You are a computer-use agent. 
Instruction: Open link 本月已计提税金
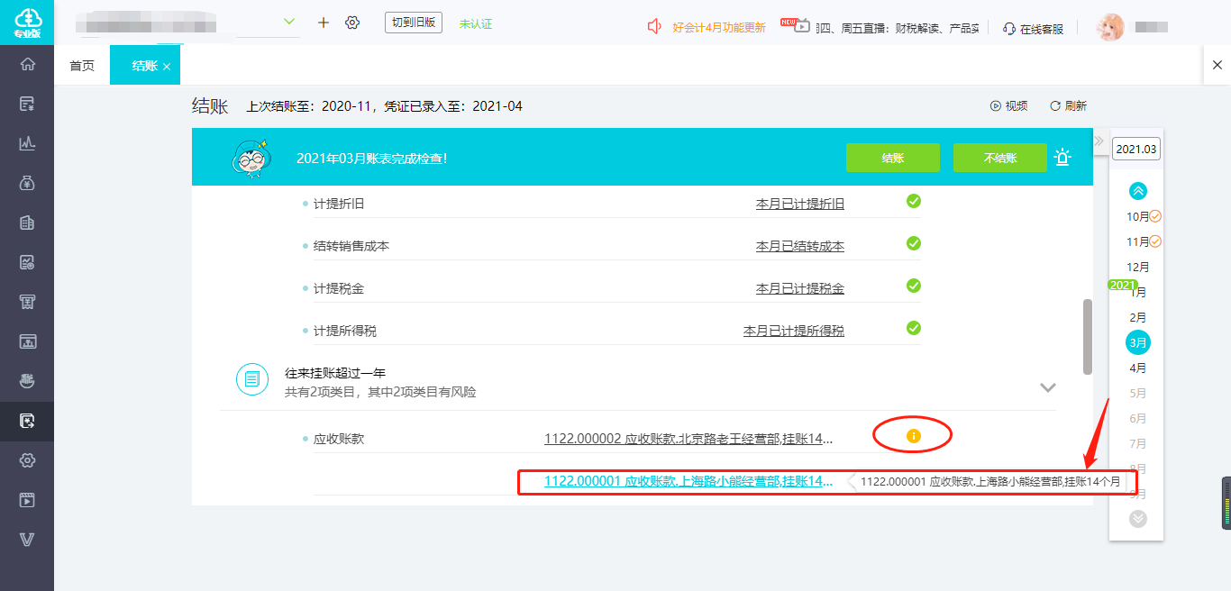[x=799, y=288]
